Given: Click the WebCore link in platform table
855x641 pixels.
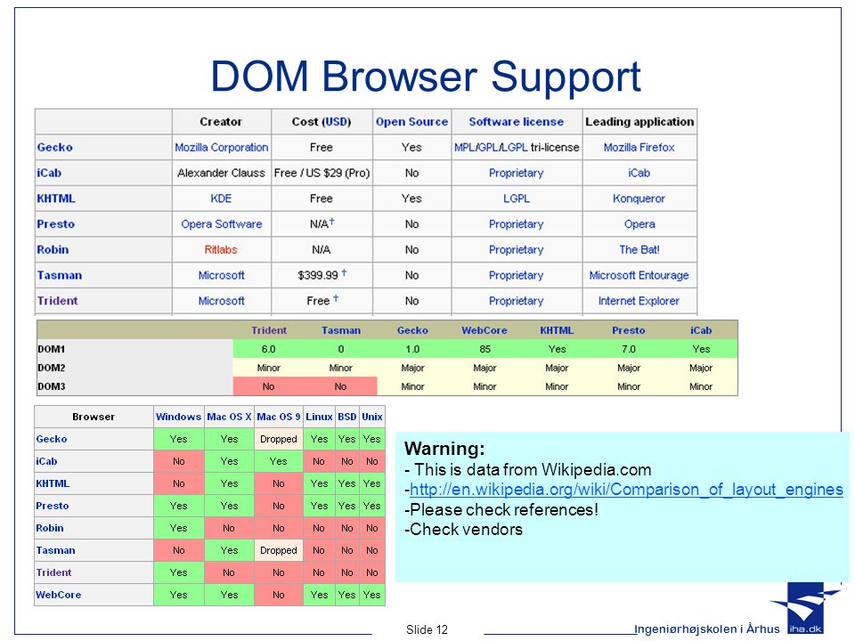Looking at the screenshot, I should coord(59,596).
